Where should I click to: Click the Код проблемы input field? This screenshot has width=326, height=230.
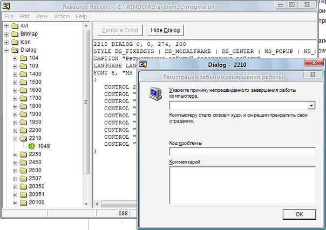click(242, 151)
